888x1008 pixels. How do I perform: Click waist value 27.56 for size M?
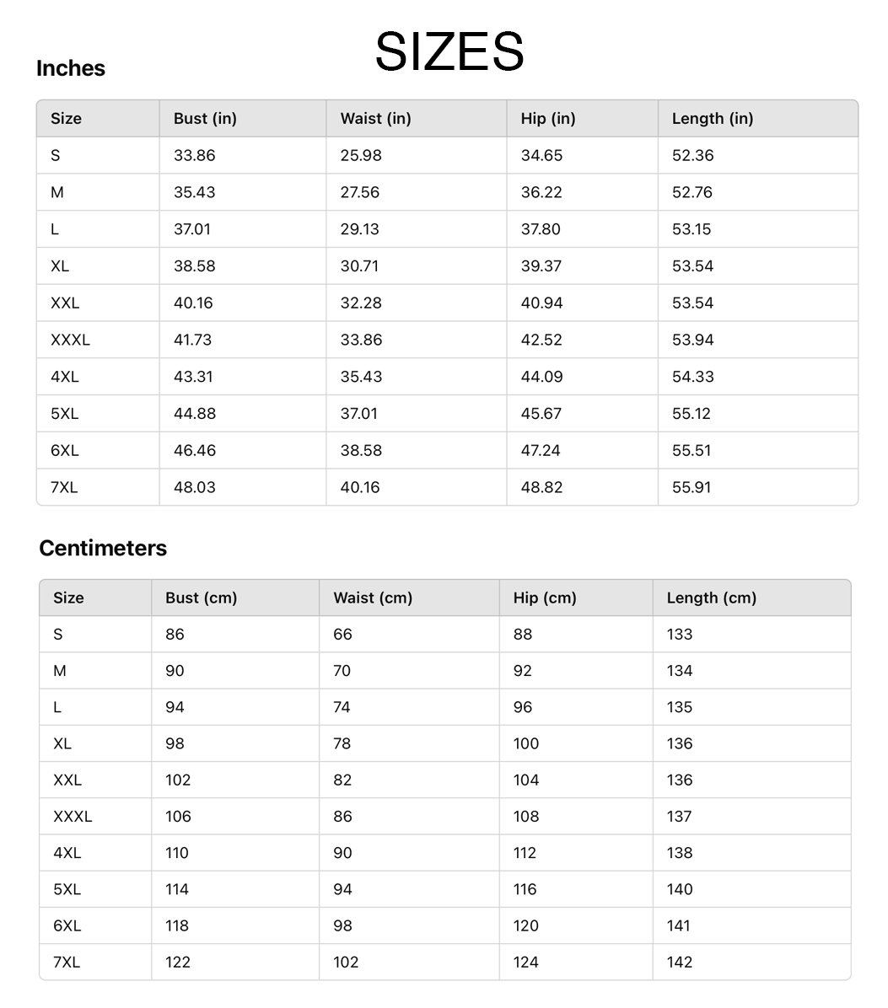click(x=360, y=192)
